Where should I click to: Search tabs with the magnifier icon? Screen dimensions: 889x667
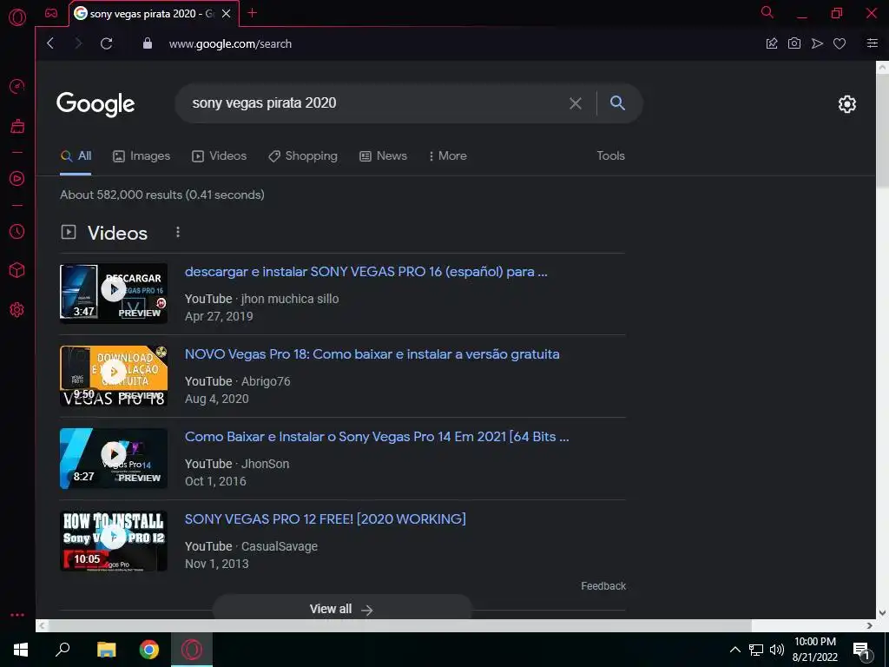tap(767, 12)
